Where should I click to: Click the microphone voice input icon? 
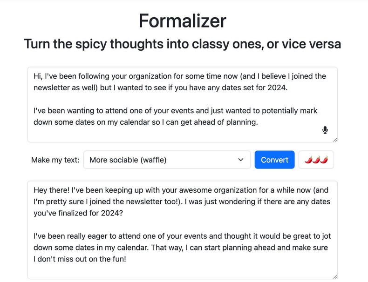pos(325,130)
